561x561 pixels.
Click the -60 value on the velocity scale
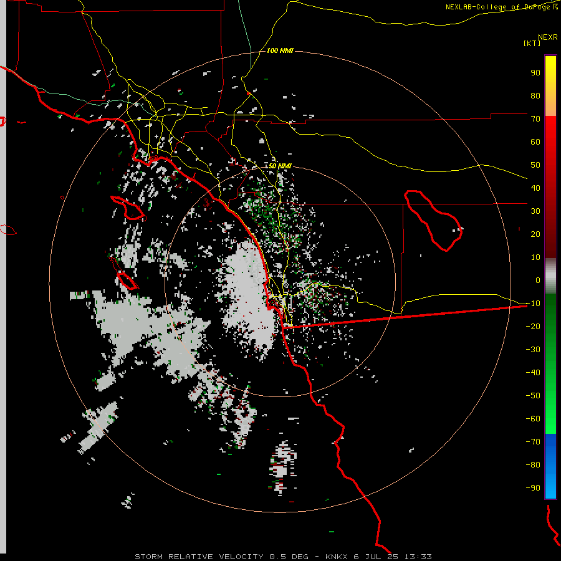533,419
